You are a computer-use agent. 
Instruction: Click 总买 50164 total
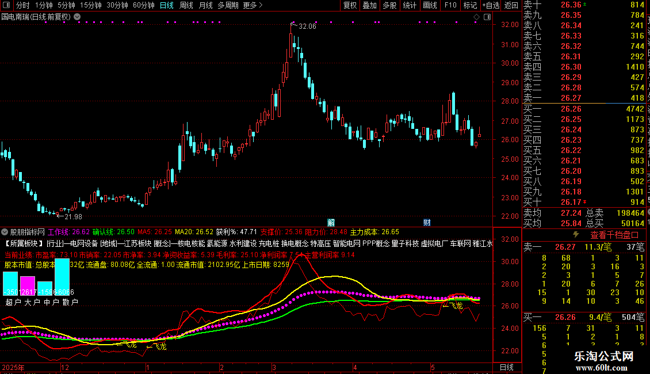[615, 223]
